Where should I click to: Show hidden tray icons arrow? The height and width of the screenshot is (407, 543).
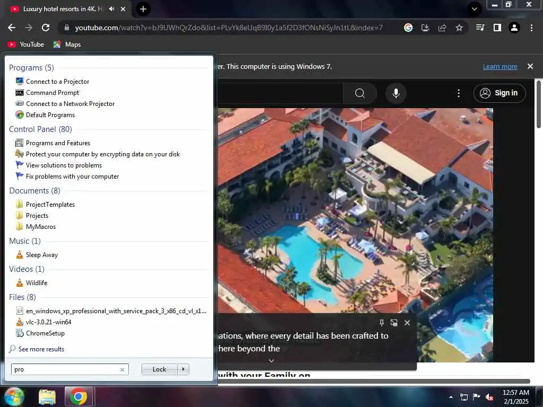point(451,397)
